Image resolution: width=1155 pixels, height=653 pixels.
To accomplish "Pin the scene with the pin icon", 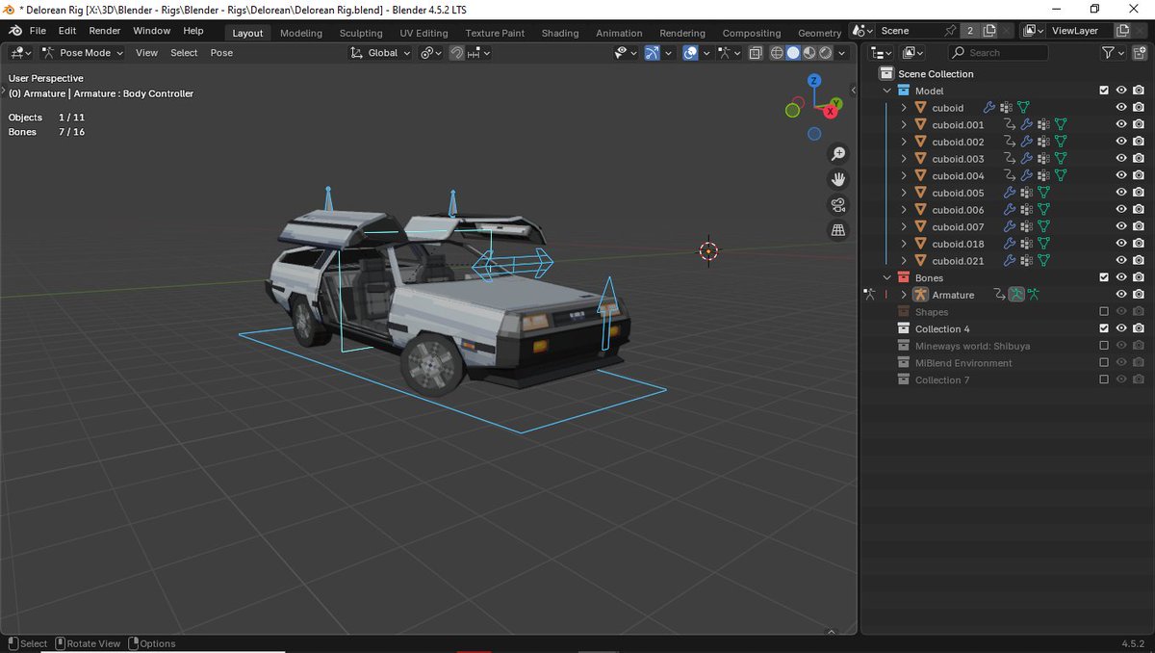I will [x=950, y=31].
